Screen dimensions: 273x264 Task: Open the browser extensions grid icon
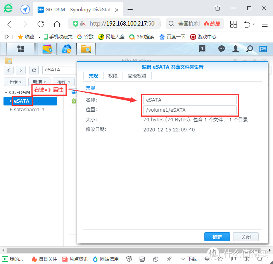233,24
